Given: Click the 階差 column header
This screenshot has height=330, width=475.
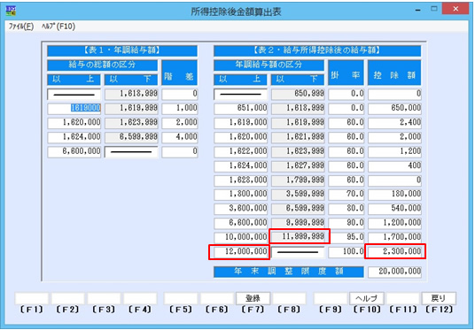Looking at the screenshot, I should click(179, 73).
